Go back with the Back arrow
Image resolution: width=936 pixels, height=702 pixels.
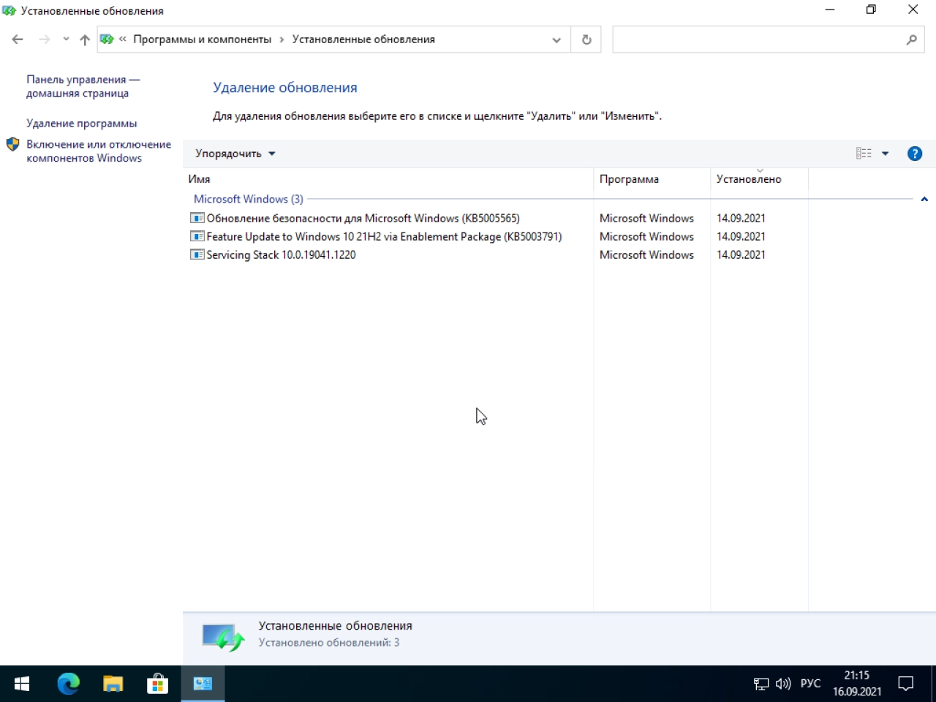pyautogui.click(x=18, y=39)
